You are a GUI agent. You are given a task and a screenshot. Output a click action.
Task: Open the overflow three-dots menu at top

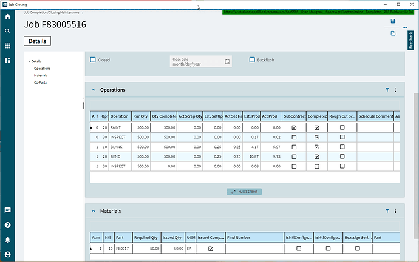click(405, 27)
